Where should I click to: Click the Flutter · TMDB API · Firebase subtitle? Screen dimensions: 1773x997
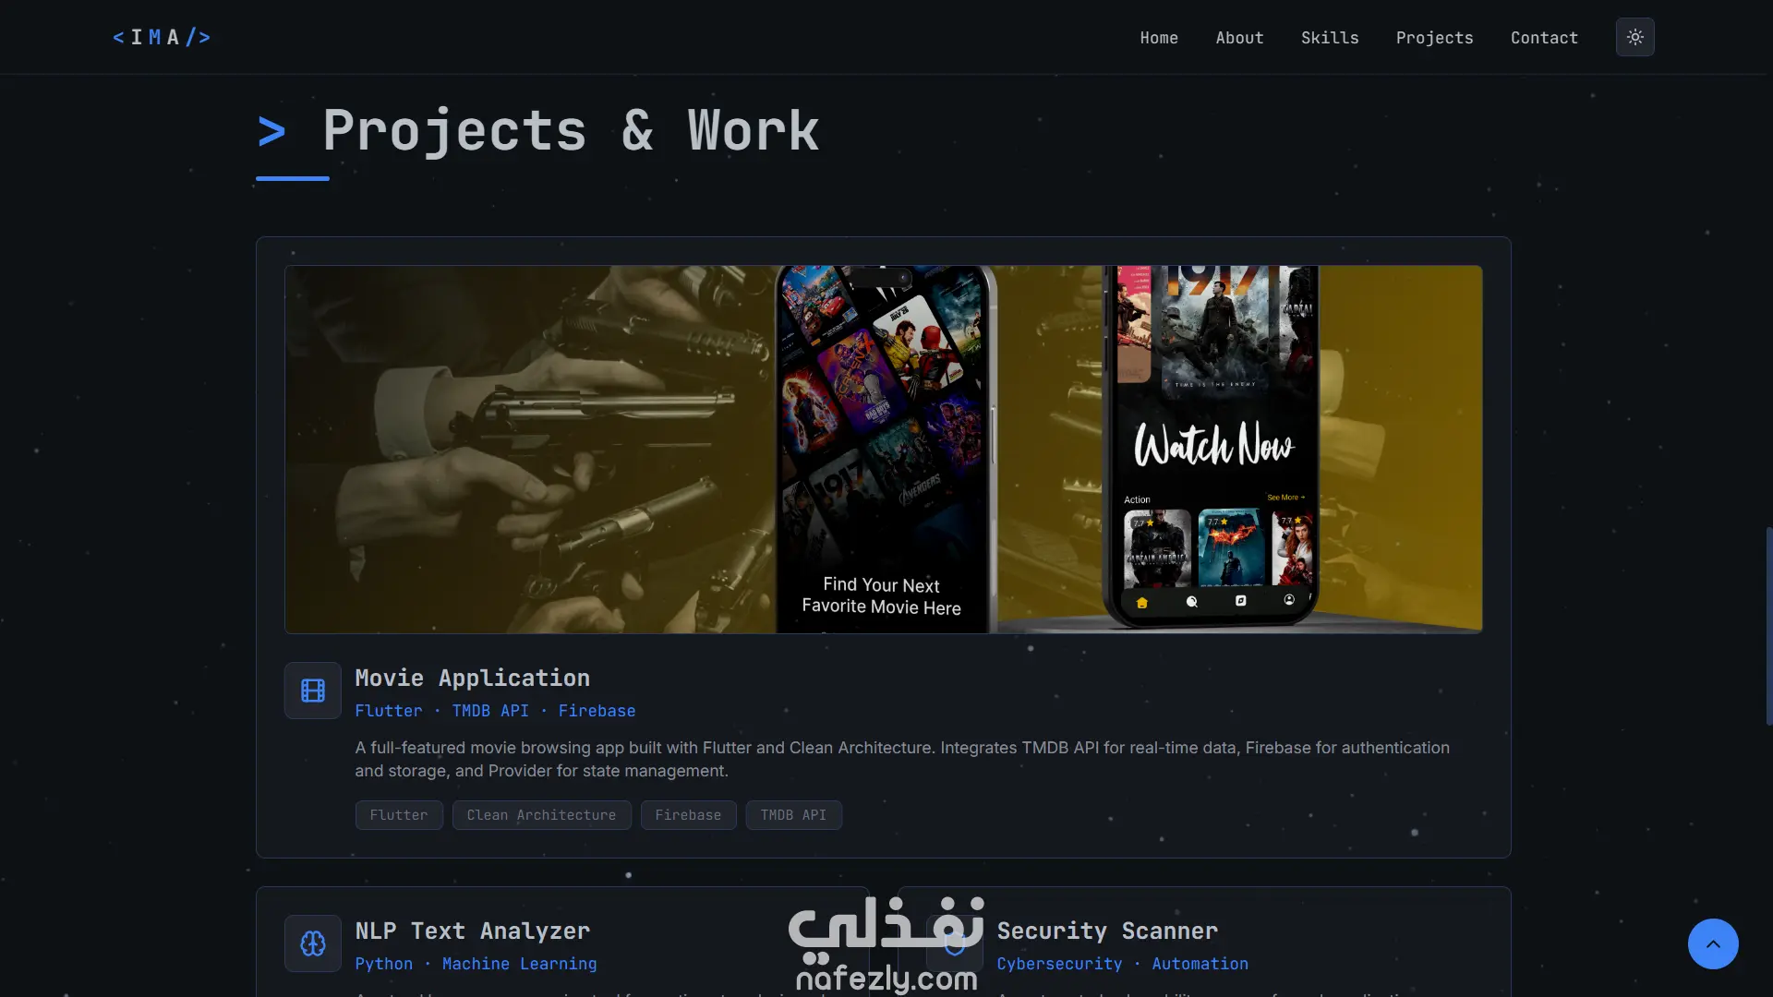(x=495, y=711)
